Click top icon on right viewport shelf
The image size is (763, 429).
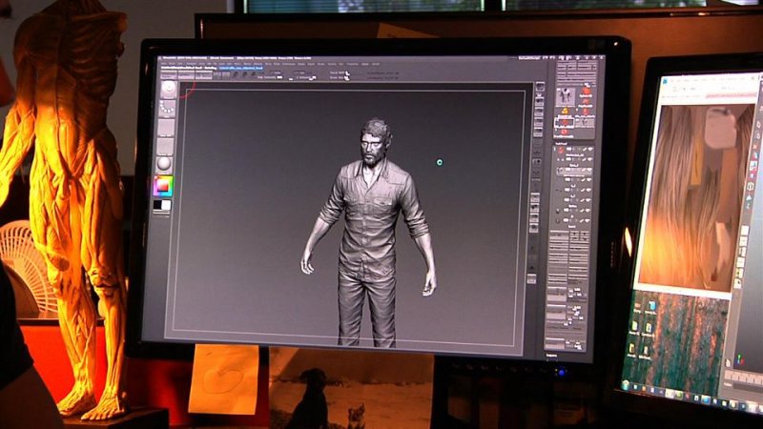coord(540,87)
